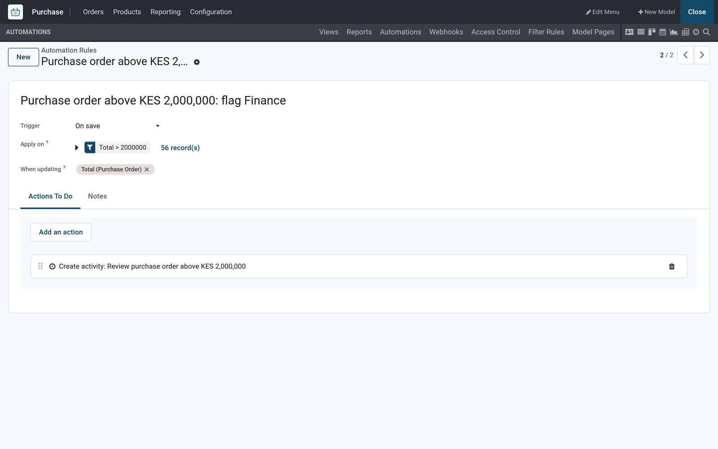
Task: Open the Products menu
Action: (x=127, y=12)
